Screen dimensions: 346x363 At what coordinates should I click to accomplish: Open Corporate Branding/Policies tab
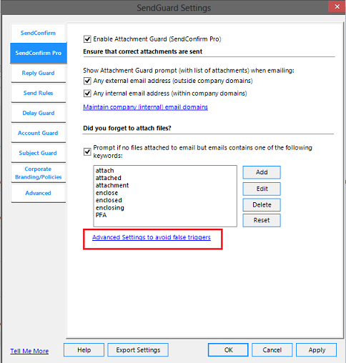(38, 173)
